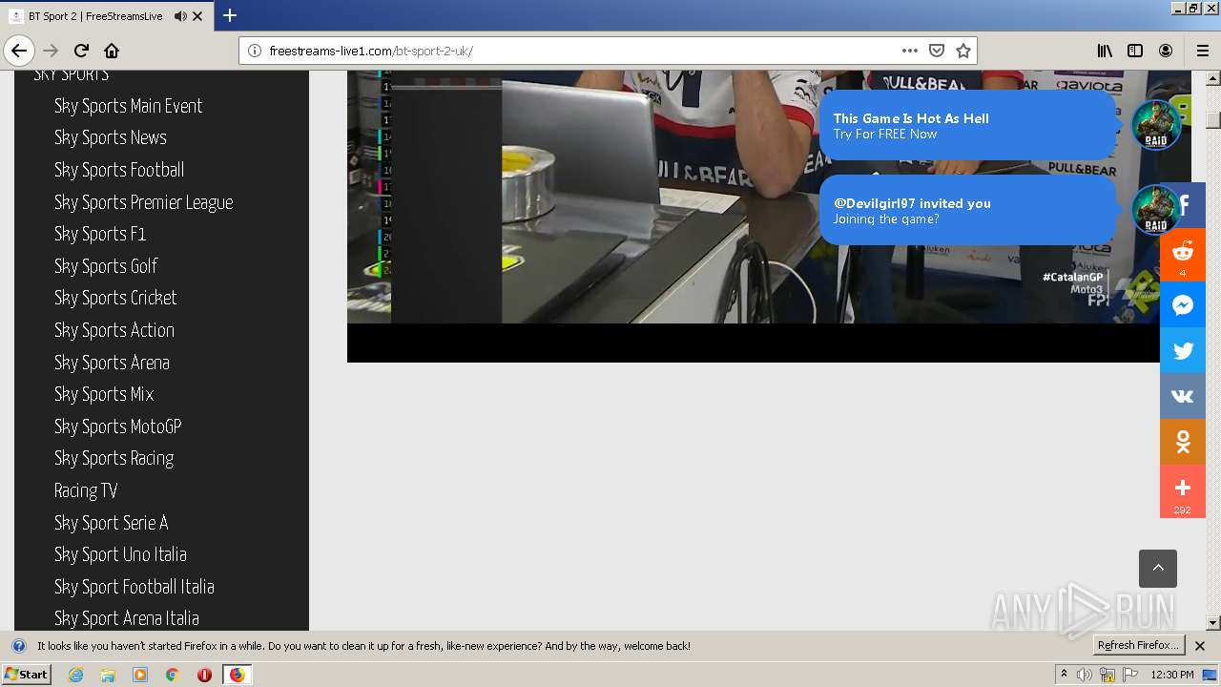Mute the BT Sport 2 tab audio
The width and height of the screenshot is (1221, 687).
(x=180, y=16)
